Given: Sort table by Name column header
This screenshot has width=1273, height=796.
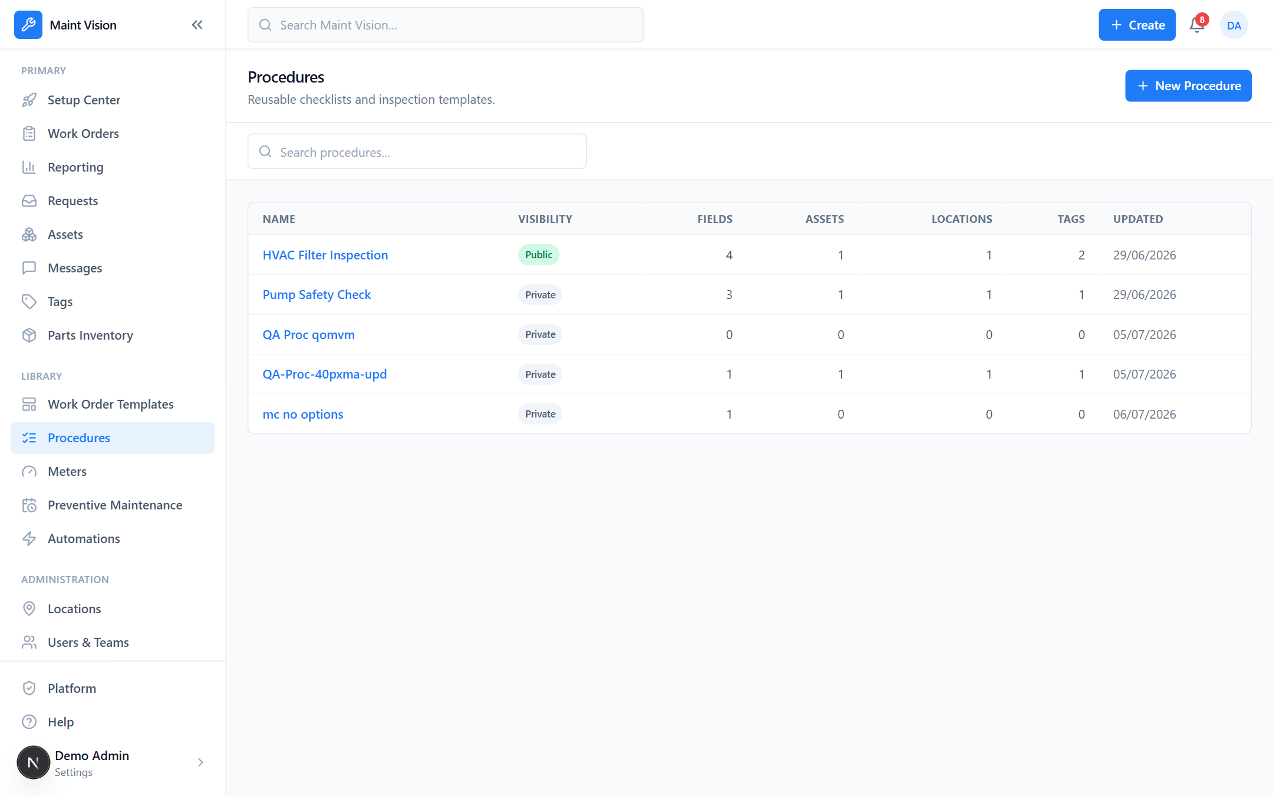Looking at the screenshot, I should 279,219.
